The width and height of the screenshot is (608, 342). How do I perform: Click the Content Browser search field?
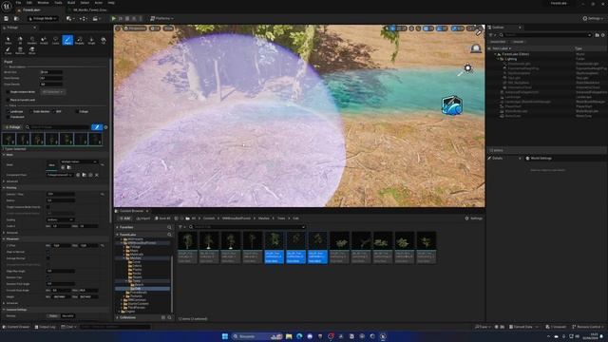[x=247, y=227]
